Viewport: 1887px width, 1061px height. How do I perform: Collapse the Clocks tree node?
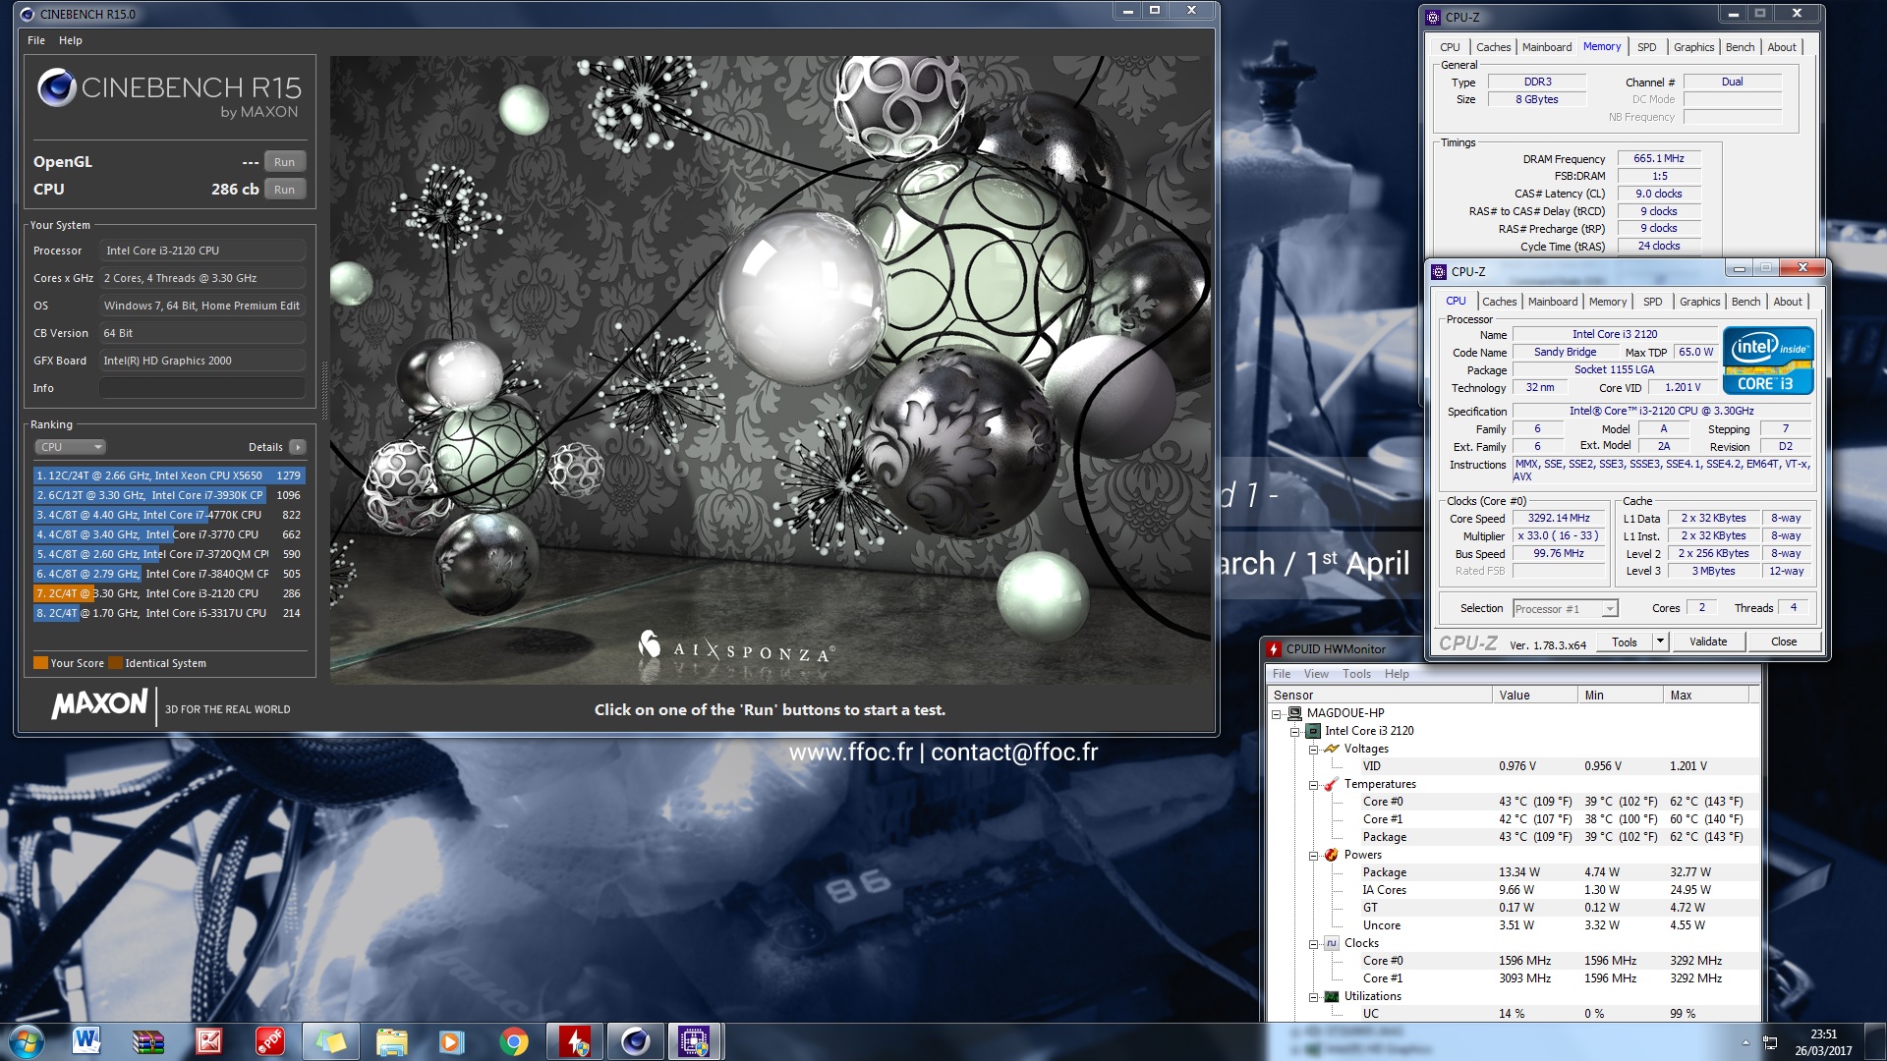coord(1313,944)
